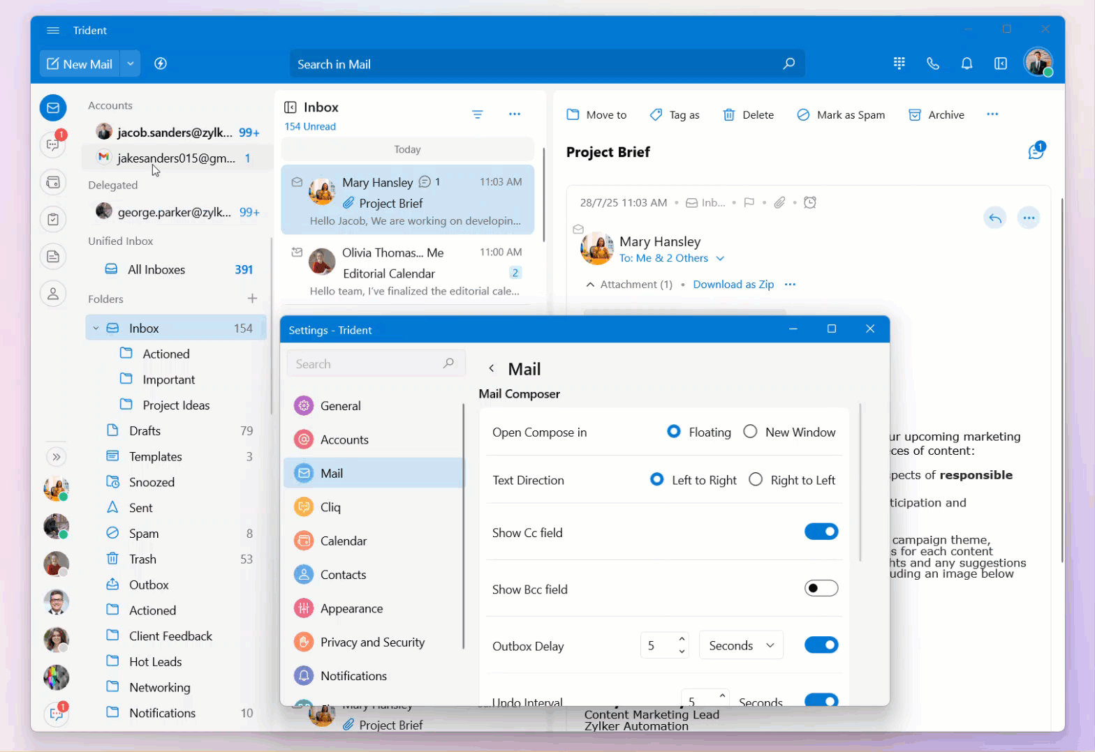This screenshot has height=752, width=1095.
Task: Select the Mail app icon in left rail
Action: [53, 107]
